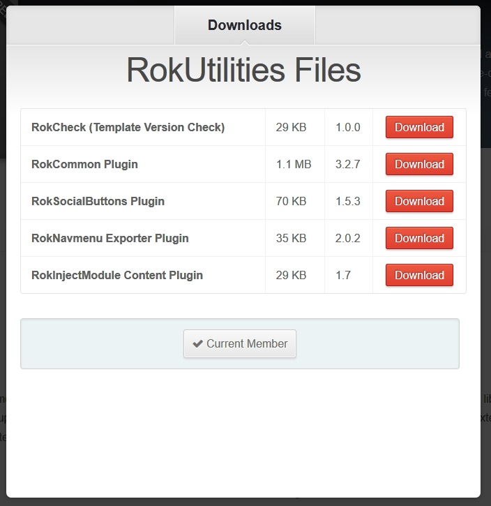Click version 3.2.7 cell
Image resolution: width=491 pixels, height=506 pixels.
click(349, 164)
